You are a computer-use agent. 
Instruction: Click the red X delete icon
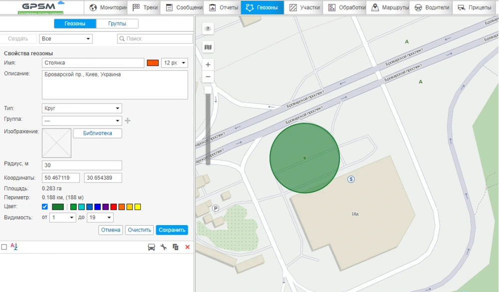188,247
